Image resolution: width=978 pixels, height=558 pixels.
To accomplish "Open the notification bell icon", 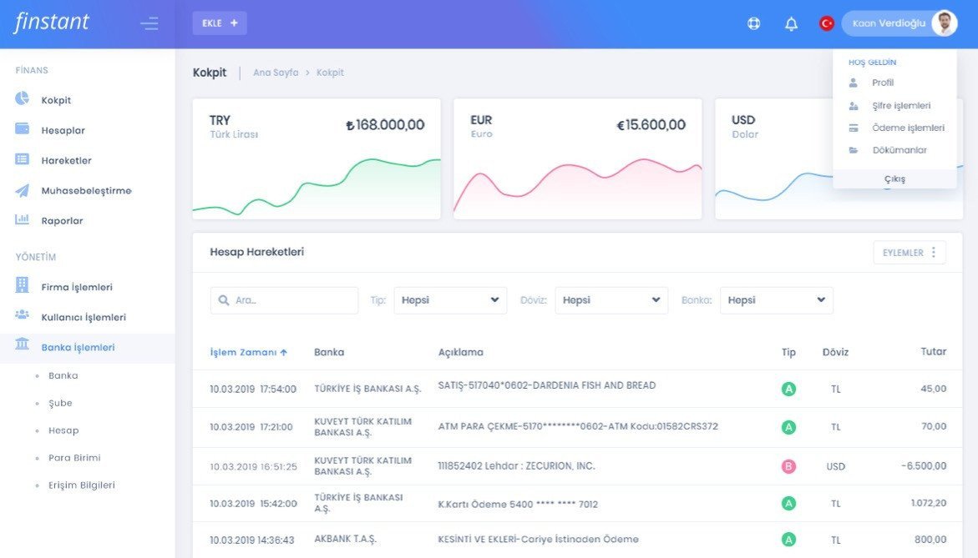I will [791, 24].
